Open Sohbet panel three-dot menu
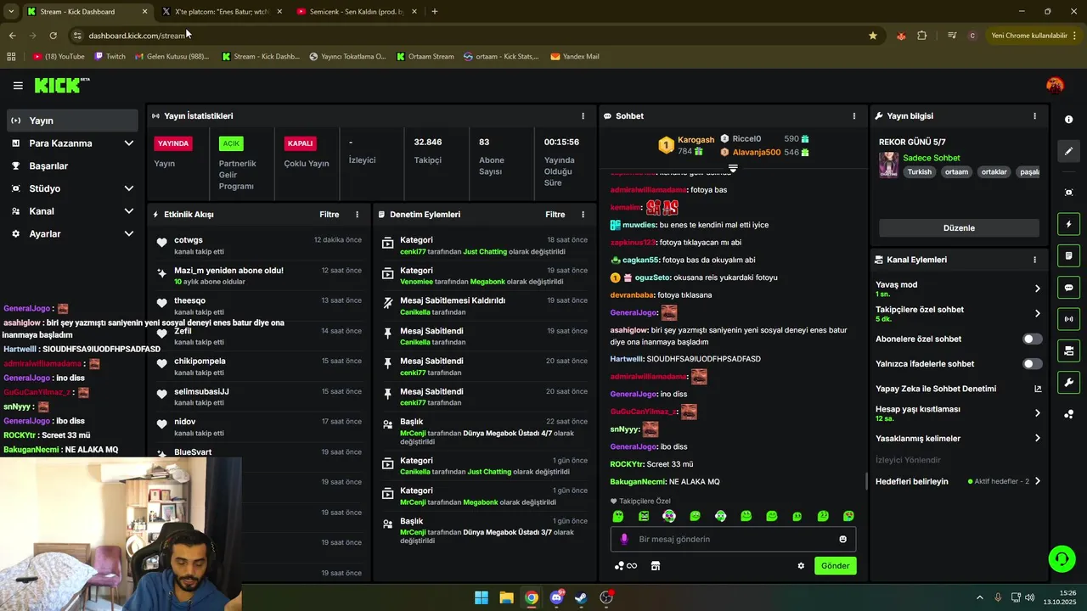 tap(854, 116)
